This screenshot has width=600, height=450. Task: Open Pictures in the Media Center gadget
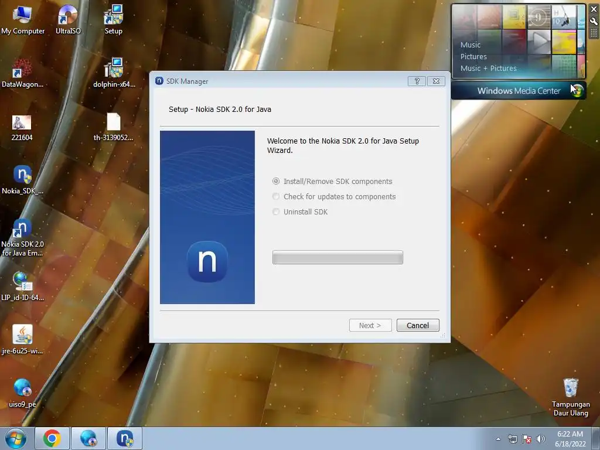tap(473, 57)
